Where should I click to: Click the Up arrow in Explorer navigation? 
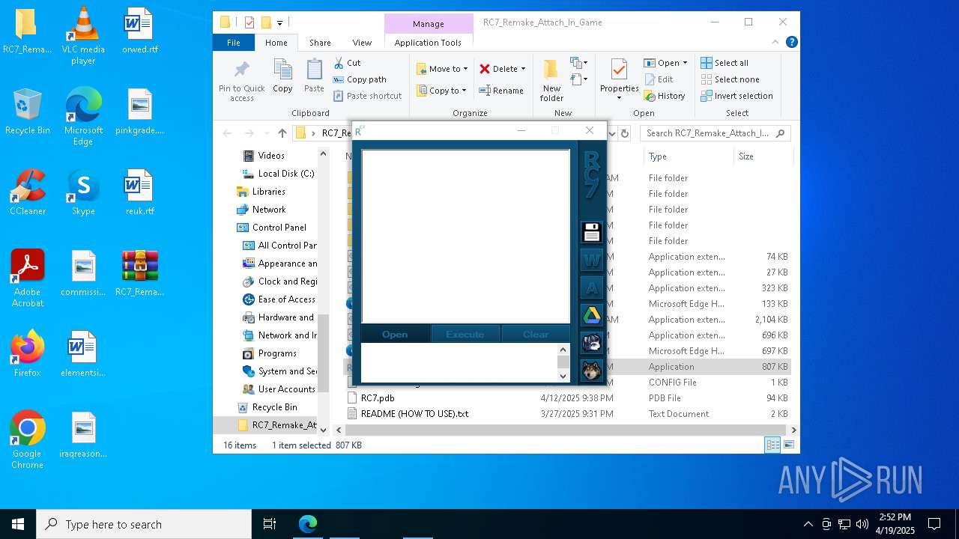point(282,133)
